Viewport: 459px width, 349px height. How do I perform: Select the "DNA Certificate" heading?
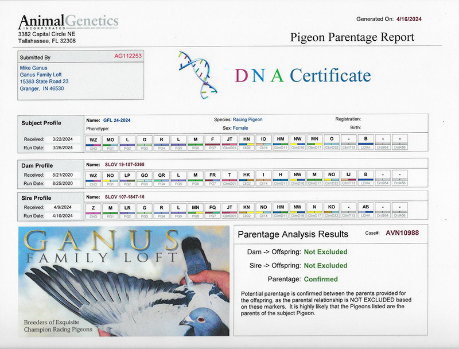(303, 76)
